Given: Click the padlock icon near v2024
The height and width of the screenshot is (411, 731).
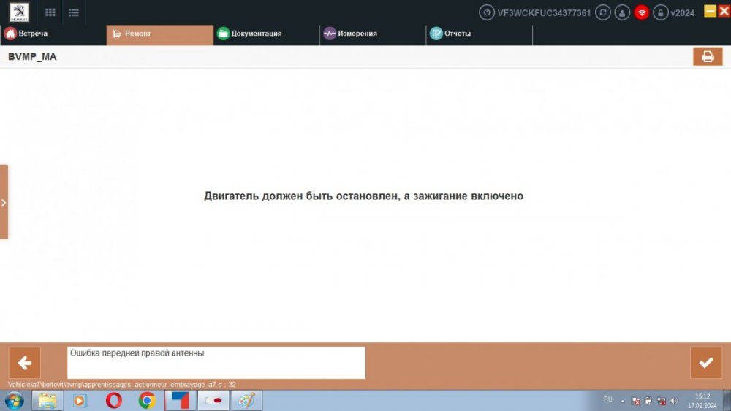Looking at the screenshot, I should click(x=661, y=12).
